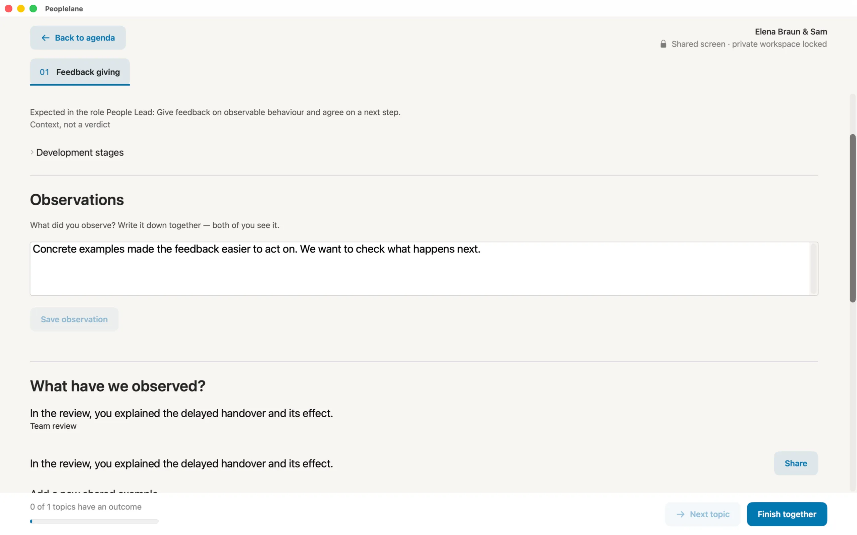Click '0 of 1 topics have an outcome' text
The height and width of the screenshot is (535, 857).
(86, 507)
